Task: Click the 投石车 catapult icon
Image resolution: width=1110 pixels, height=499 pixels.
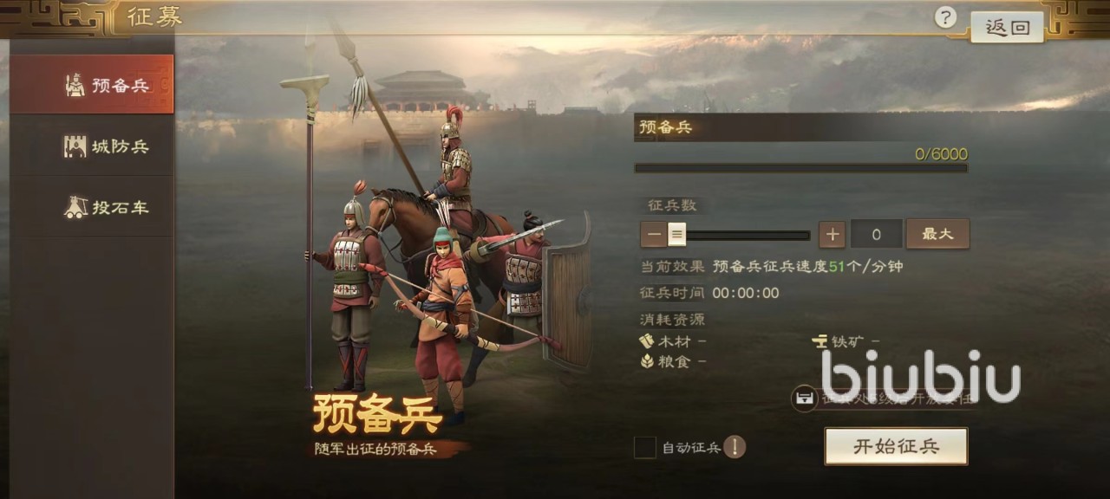Action: 75,207
